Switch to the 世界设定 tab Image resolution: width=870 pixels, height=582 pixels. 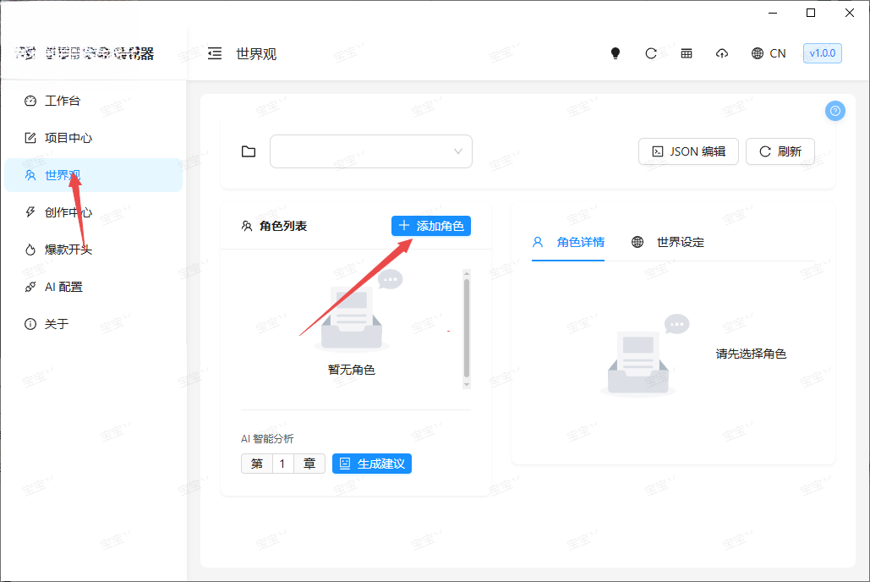pos(668,242)
